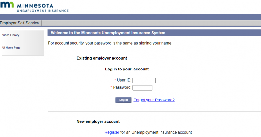Click the red asterisk beside Password
Screen dimensions: 261x137
point(111,87)
